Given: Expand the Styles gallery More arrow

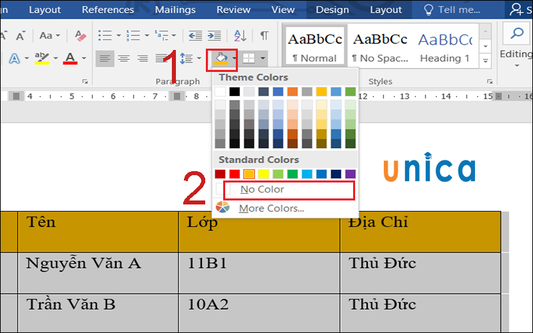Looking at the screenshot, I should point(486,61).
